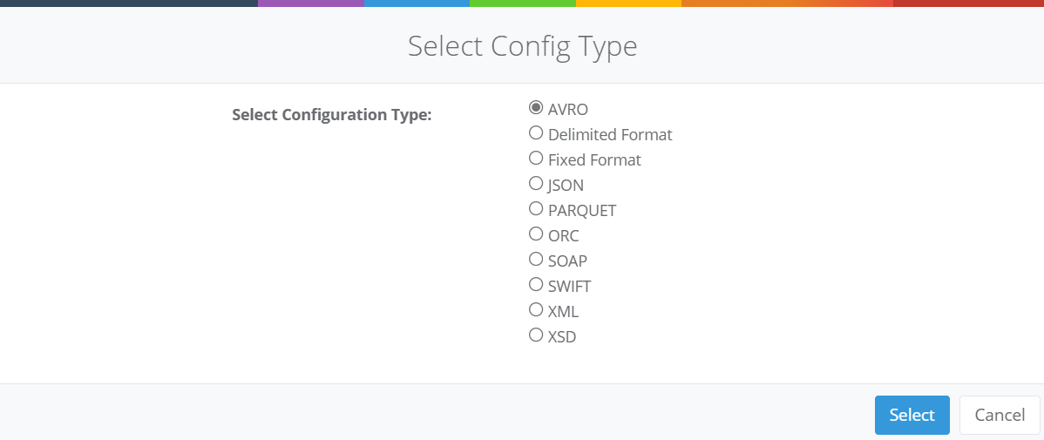Select the AVRO radio button

536,108
